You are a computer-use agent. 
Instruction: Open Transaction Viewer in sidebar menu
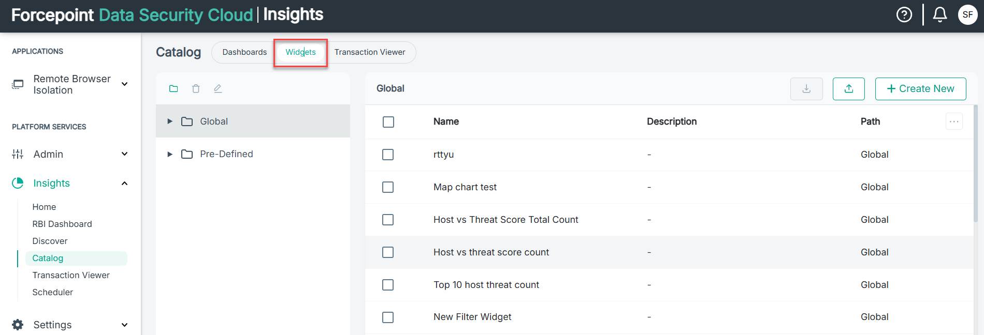(x=71, y=275)
